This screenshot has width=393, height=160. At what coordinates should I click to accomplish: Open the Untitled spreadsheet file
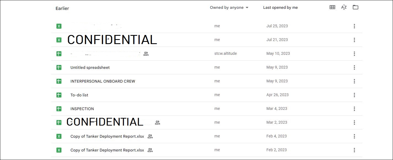pyautogui.click(x=90, y=67)
